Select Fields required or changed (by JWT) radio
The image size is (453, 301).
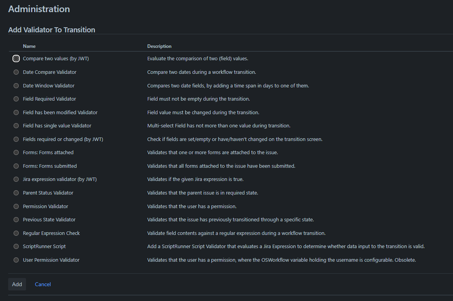tap(16, 139)
